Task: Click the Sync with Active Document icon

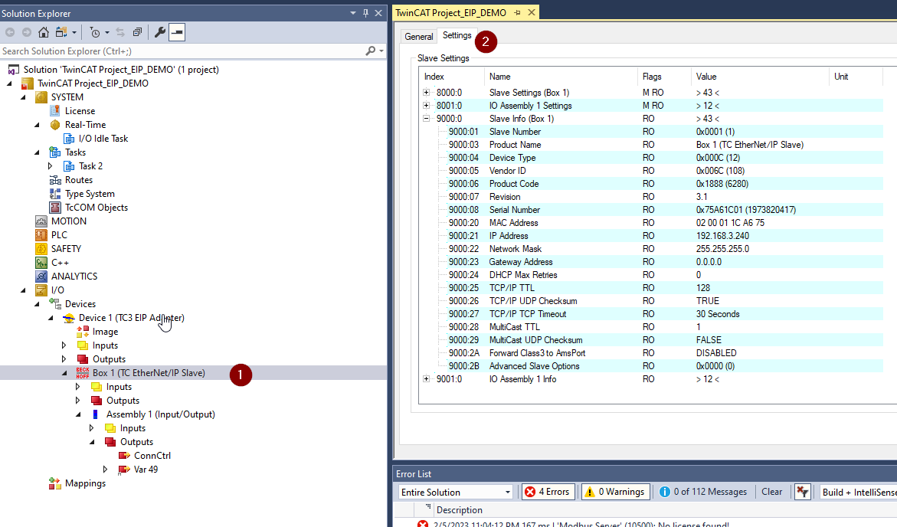Action: [x=120, y=33]
